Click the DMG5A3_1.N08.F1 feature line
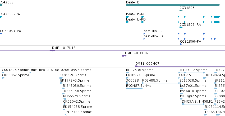Viewport: 225px width, 116px height. point(193,104)
